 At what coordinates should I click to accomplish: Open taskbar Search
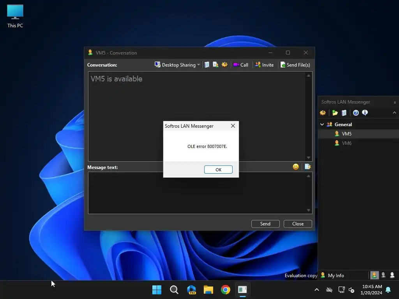coord(174,290)
